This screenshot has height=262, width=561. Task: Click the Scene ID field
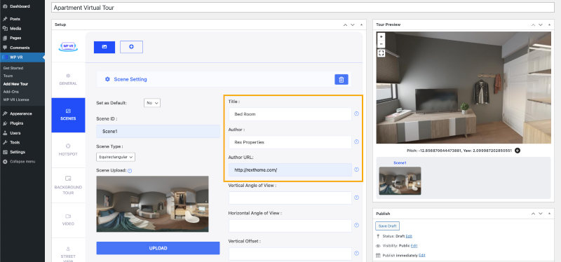pos(158,131)
